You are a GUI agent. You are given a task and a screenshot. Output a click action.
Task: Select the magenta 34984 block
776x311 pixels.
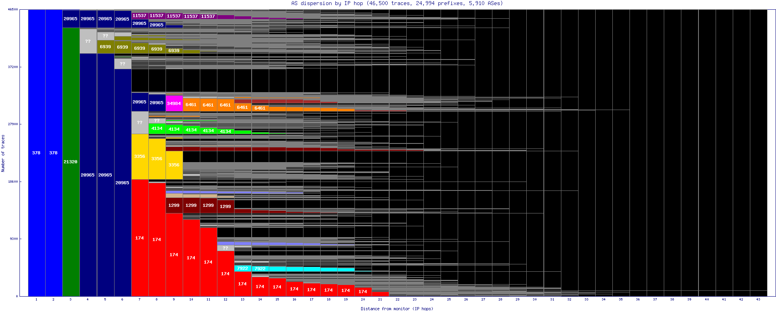(x=174, y=103)
